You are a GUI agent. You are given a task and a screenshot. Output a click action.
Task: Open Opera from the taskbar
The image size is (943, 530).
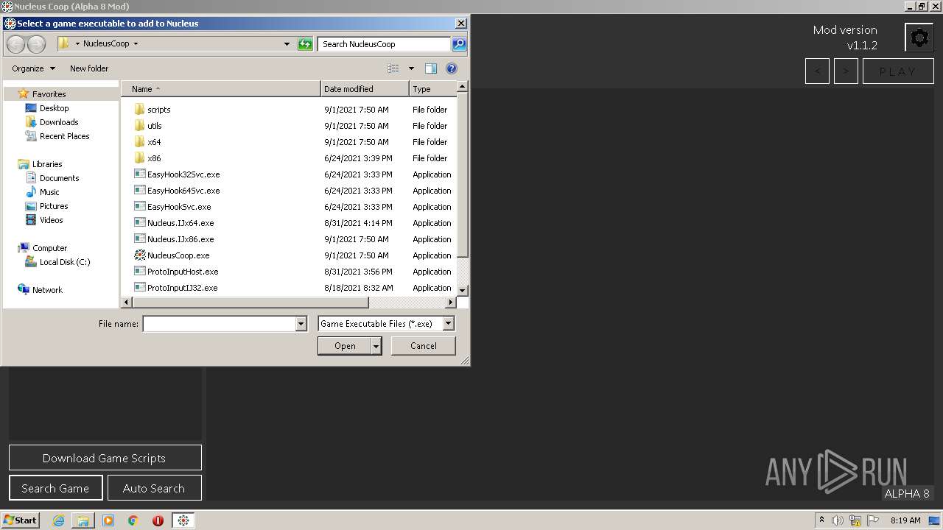pyautogui.click(x=158, y=520)
